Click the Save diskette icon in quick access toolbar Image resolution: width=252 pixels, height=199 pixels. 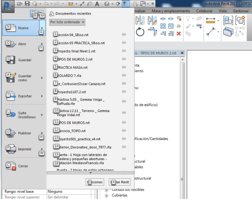click(x=27, y=4)
